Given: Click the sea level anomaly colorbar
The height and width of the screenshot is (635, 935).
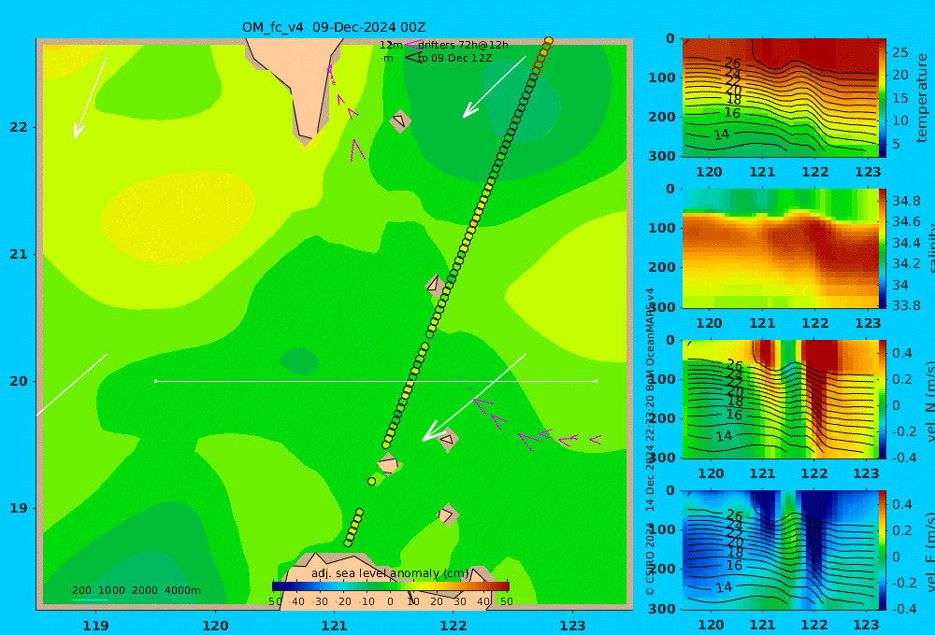Looking at the screenshot, I should [x=391, y=586].
